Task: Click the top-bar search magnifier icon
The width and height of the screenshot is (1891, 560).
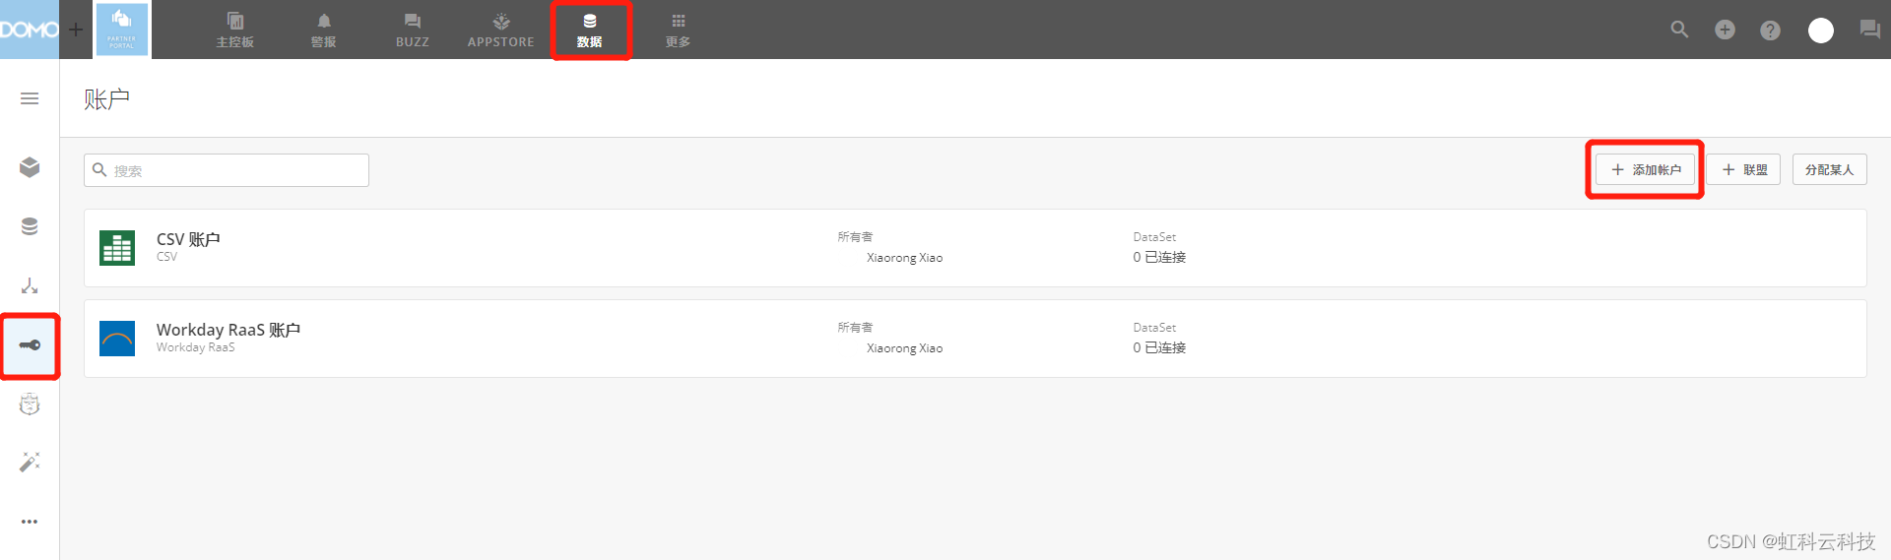Action: (x=1679, y=30)
